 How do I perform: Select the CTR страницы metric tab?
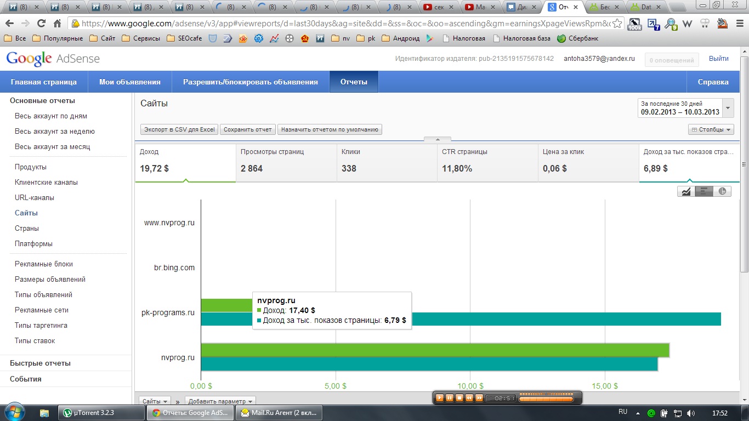[x=488, y=163]
